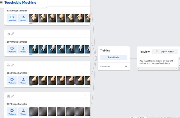This screenshot has height=118, width=180.
Task: Open options menu for the 刀 class
Action: point(86,34)
